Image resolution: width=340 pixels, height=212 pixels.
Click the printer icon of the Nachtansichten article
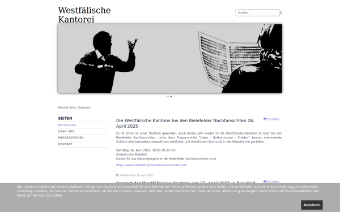click(265, 119)
